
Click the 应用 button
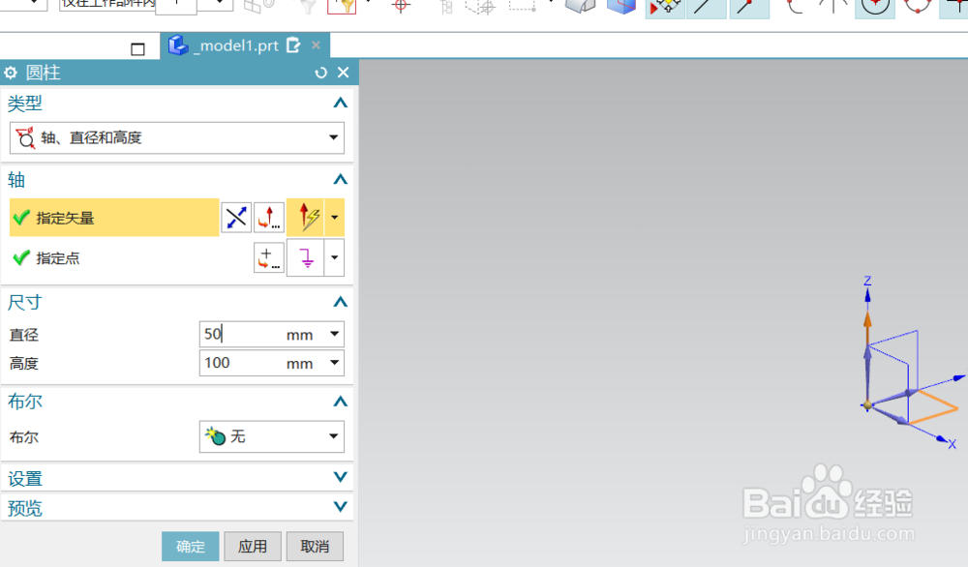(x=253, y=546)
